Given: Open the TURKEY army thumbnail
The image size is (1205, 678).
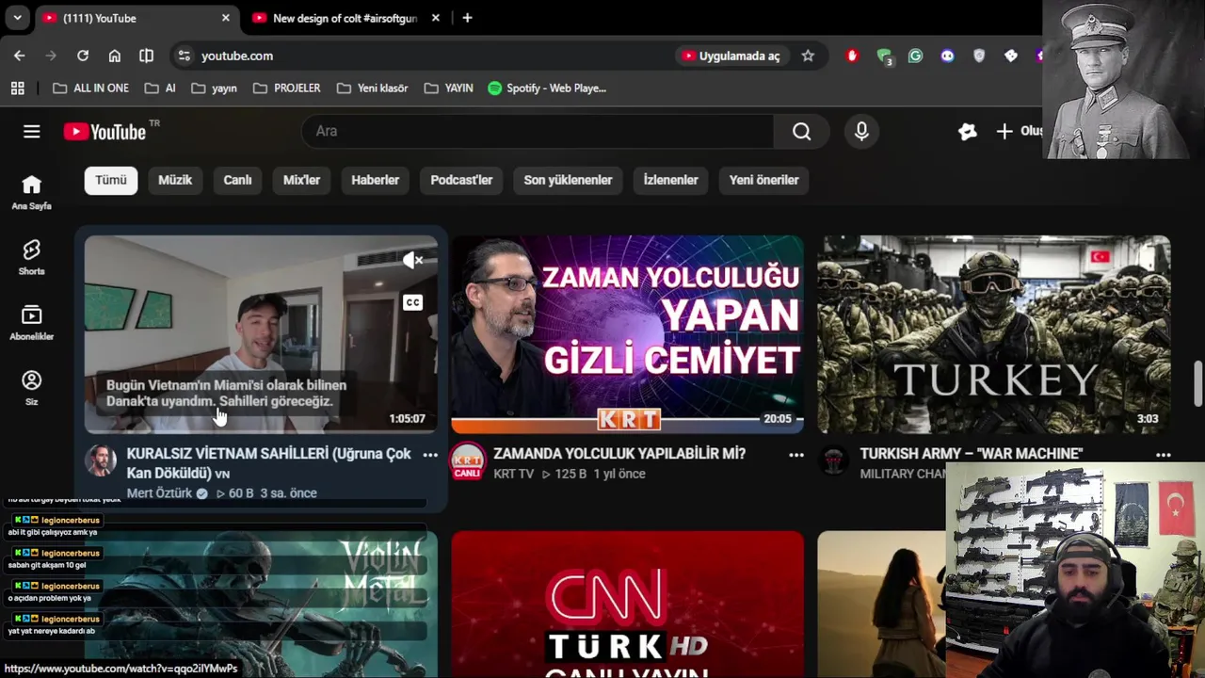Looking at the screenshot, I should [994, 334].
